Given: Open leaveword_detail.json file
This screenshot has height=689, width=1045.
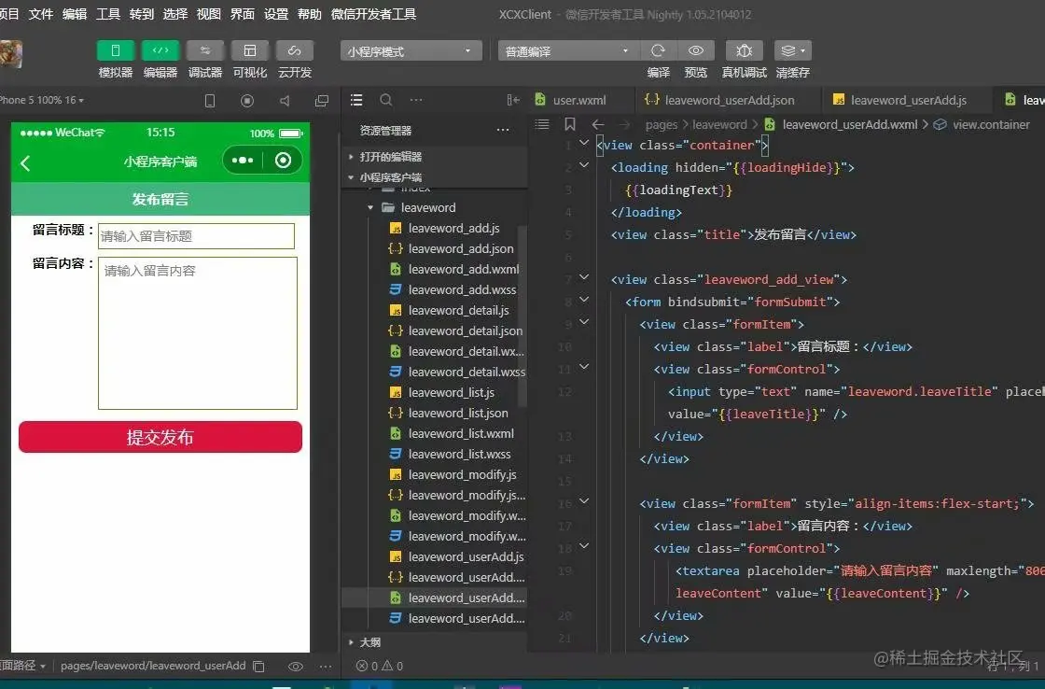Looking at the screenshot, I should pos(466,330).
